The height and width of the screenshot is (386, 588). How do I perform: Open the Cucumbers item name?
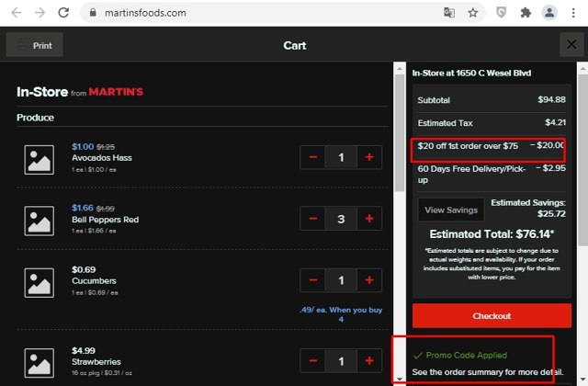tap(94, 281)
